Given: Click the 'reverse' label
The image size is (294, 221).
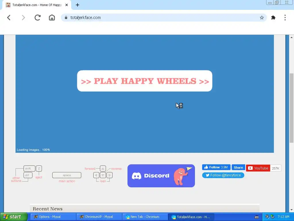Looking at the screenshot, I should pyautogui.click(x=116, y=169).
